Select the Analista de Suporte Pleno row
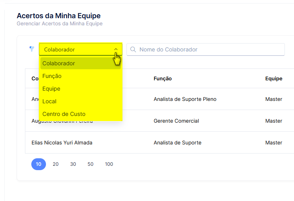The height and width of the screenshot is (201, 294). click(160, 99)
